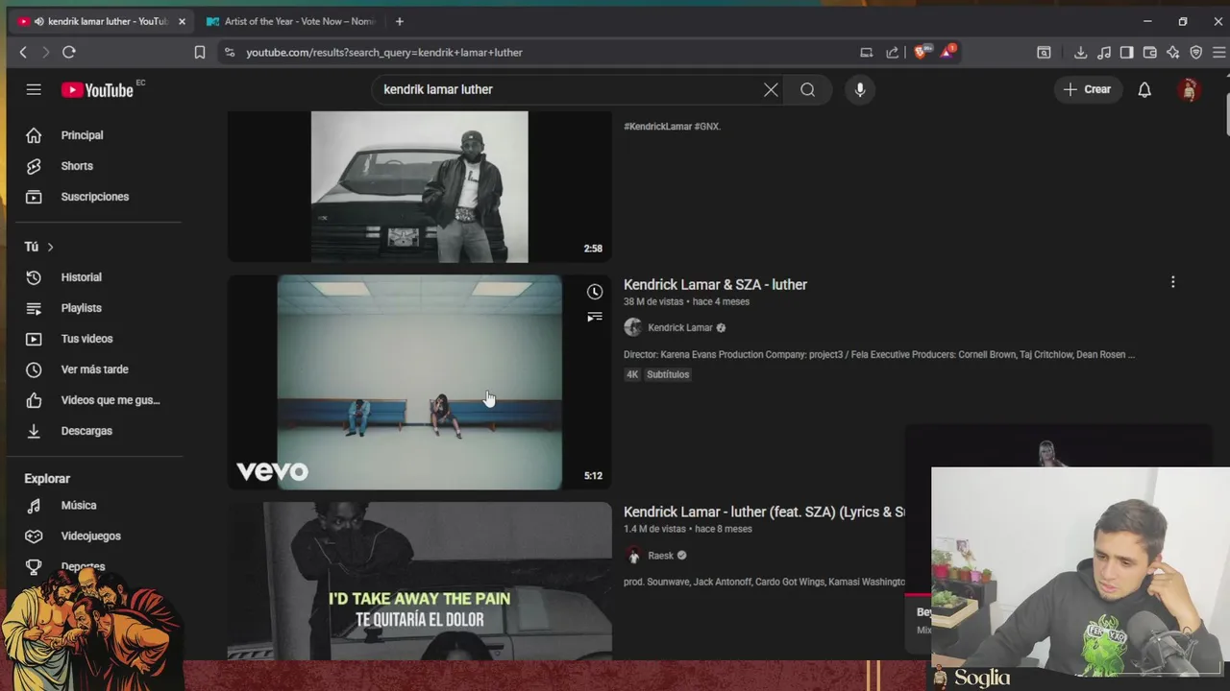
Task: Open Leo AI sparkle icon
Action: click(x=1173, y=52)
